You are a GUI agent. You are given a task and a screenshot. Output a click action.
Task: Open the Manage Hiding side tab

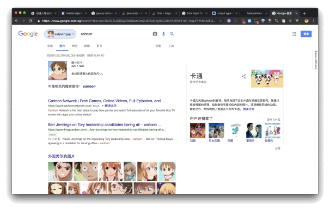coord(315,60)
